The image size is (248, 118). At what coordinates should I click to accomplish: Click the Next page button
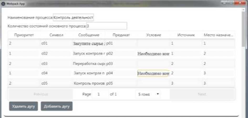pyautogui.click(x=202, y=94)
